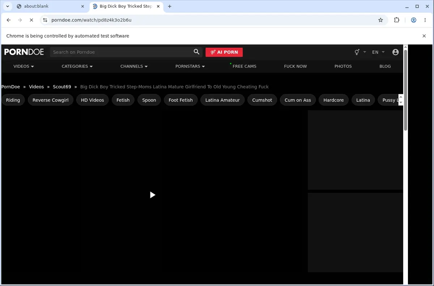Open the nav item between FREE CAMS and PHOTOS
The width and height of the screenshot is (434, 286).
[x=295, y=66]
